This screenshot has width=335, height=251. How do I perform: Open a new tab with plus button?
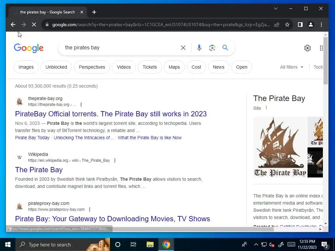coord(94,12)
